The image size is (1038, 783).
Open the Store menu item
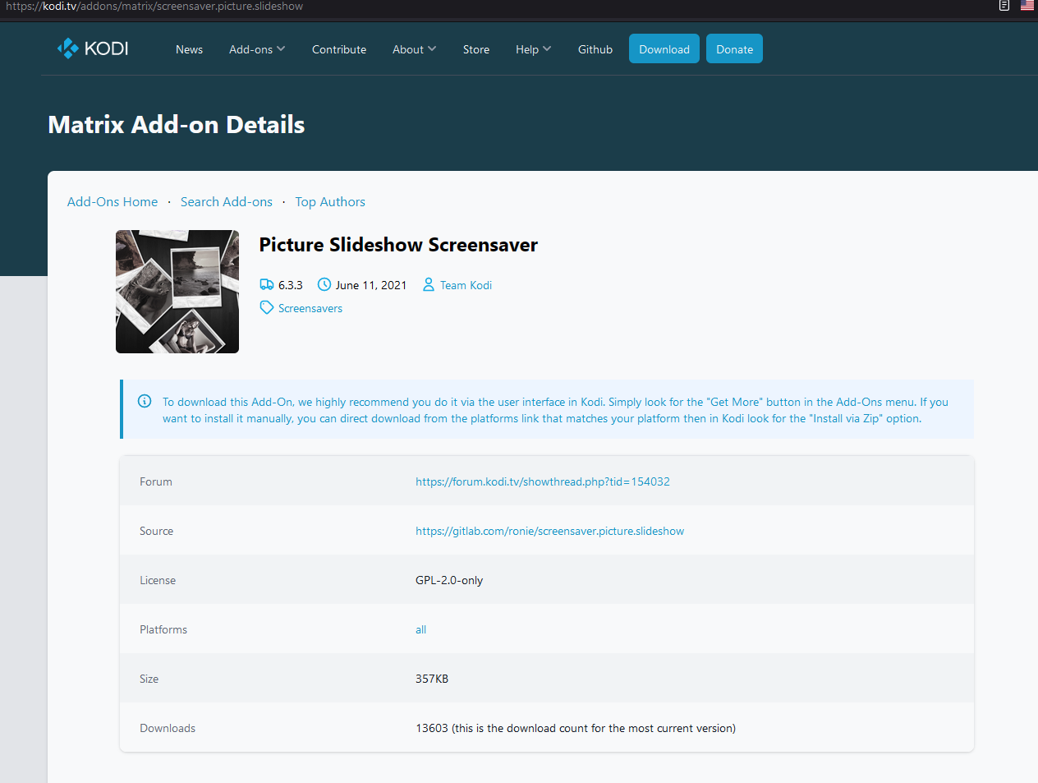476,49
